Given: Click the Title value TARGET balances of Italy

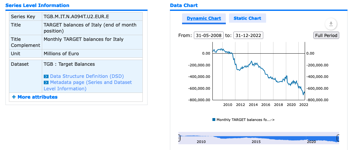Looking at the screenshot, I should pyautogui.click(x=90, y=28).
